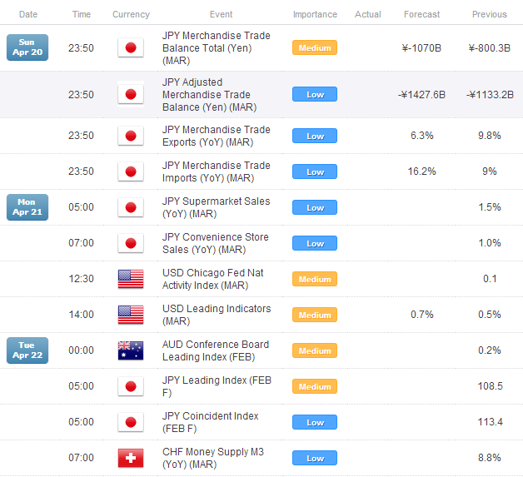Click US flag beside Chicago Fed Nat Activity Index
This screenshot has width=523, height=477.
[131, 279]
